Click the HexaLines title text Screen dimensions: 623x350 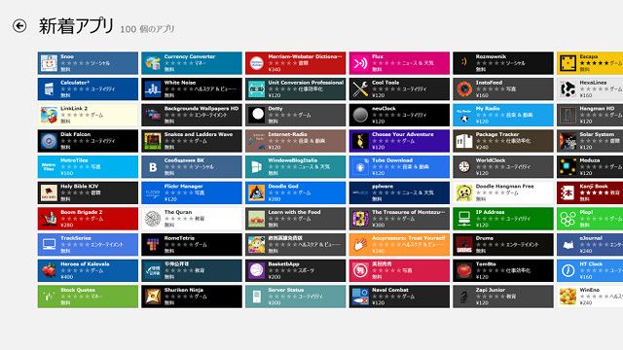point(593,83)
